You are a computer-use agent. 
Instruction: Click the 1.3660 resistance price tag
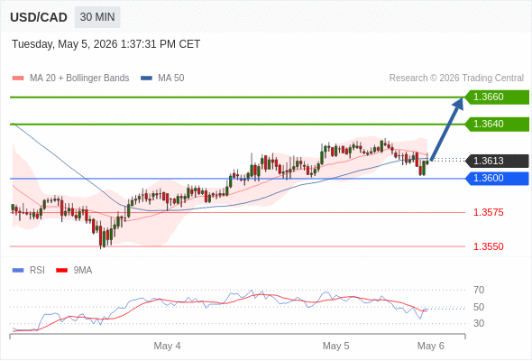[x=497, y=97]
